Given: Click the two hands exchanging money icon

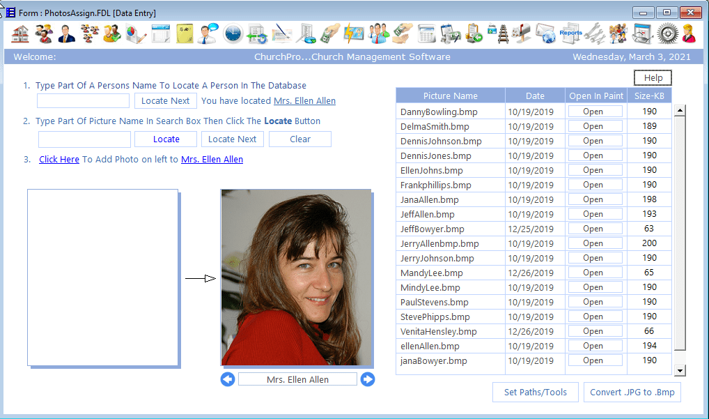Looking at the screenshot, I should pos(402,34).
